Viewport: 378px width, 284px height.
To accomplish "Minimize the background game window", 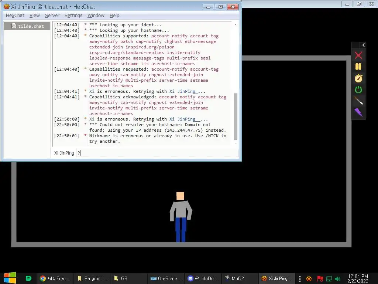I will coord(347,4).
